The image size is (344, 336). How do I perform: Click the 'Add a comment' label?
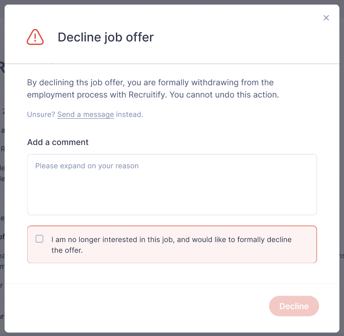[x=58, y=142]
